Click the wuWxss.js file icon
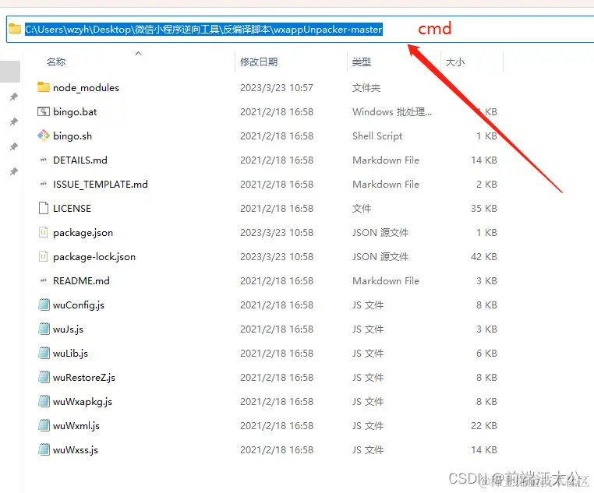The image size is (594, 493). [x=44, y=449]
